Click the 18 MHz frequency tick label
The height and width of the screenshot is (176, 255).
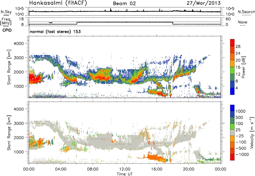(x=21, y=19)
